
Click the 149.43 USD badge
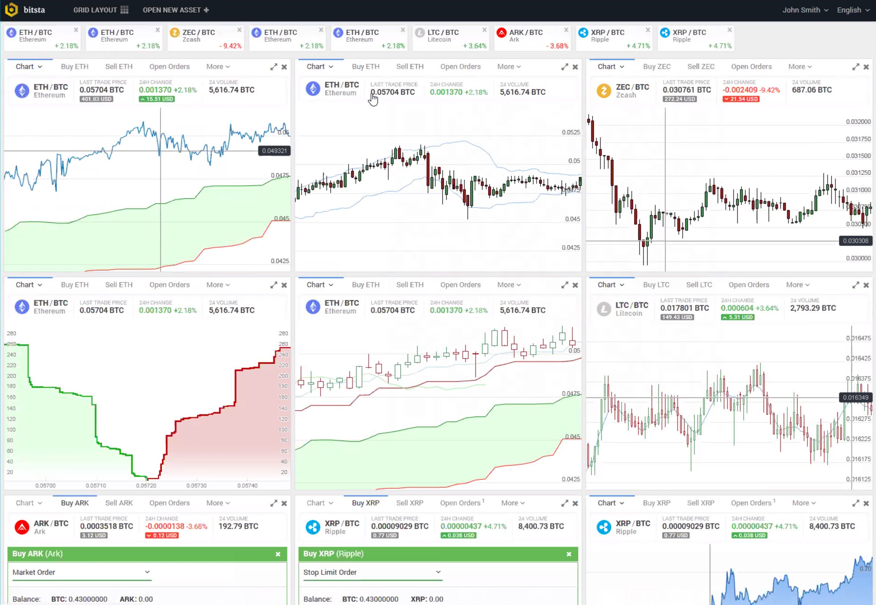pyautogui.click(x=677, y=317)
